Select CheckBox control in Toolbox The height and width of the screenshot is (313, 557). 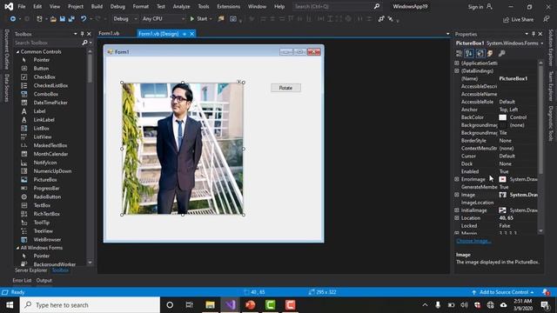pos(44,77)
